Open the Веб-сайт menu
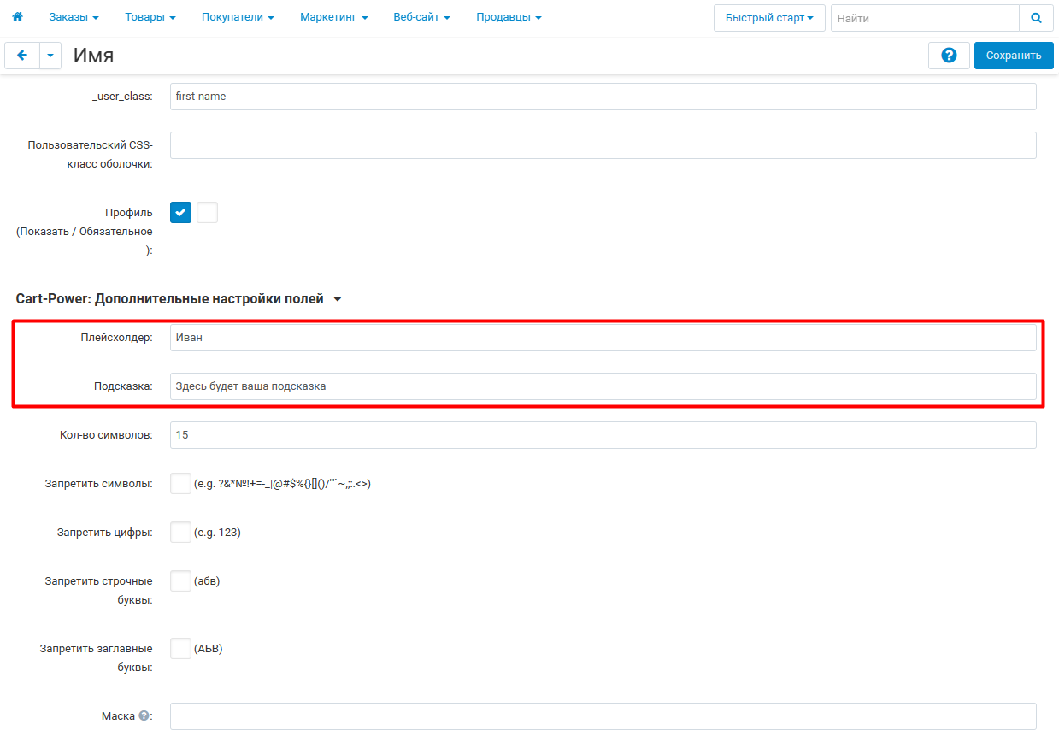The width and height of the screenshot is (1059, 736). (x=421, y=17)
